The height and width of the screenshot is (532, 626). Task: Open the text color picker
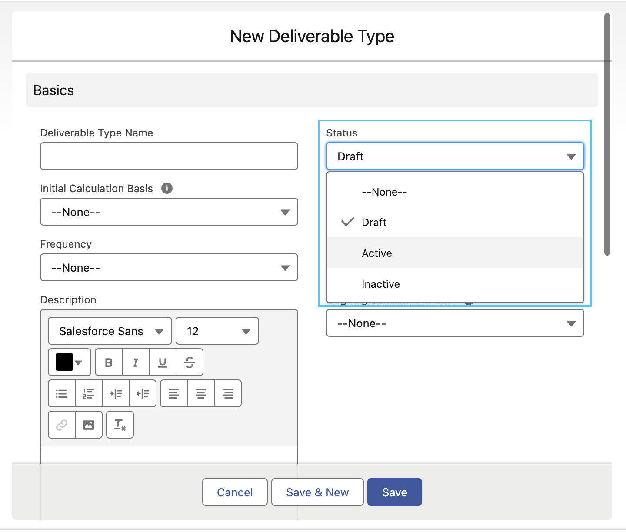[x=70, y=362]
